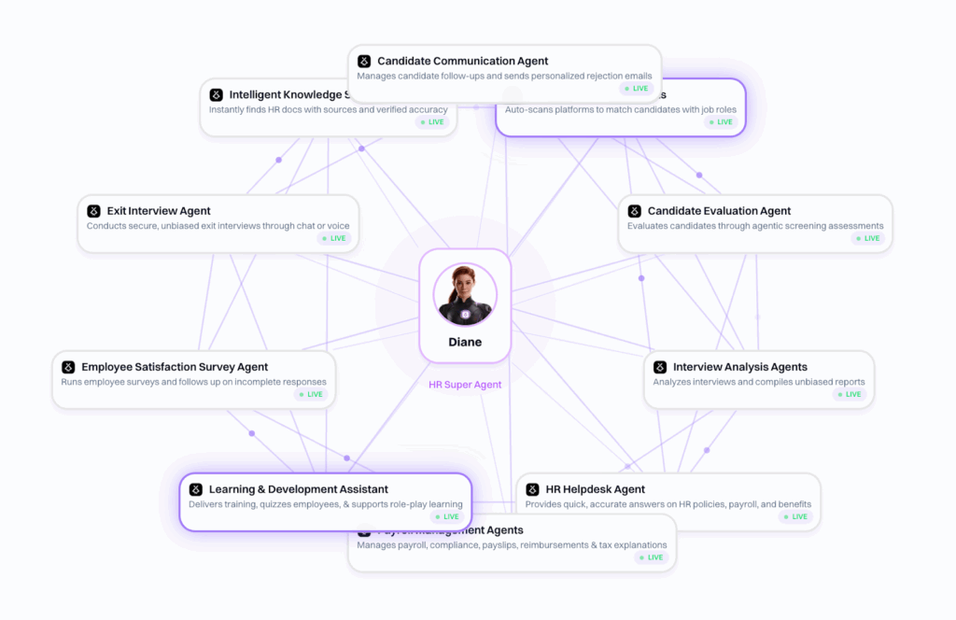Screen dimensions: 956x620
Task: Click LIVE badge on Candidate Communication Agent
Action: pyautogui.click(x=636, y=89)
